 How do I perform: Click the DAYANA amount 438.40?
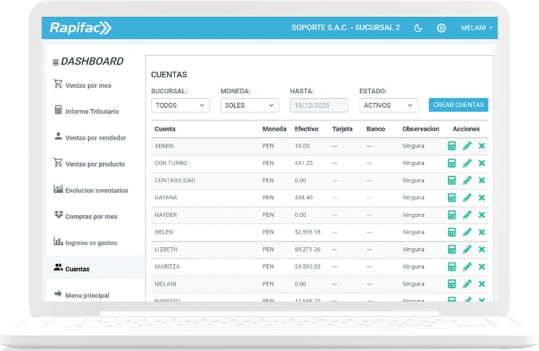pos(303,198)
